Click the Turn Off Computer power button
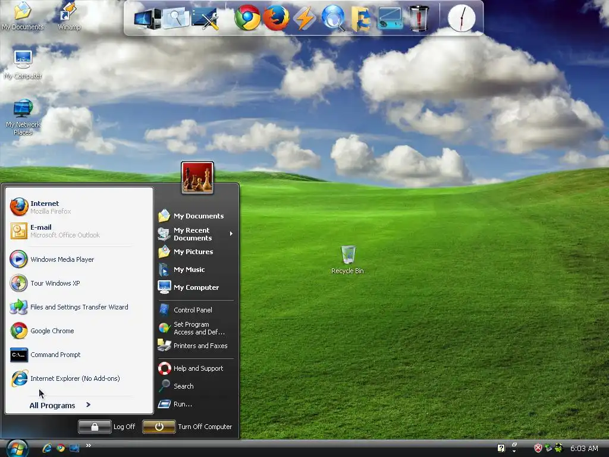This screenshot has width=609, height=457. (159, 427)
